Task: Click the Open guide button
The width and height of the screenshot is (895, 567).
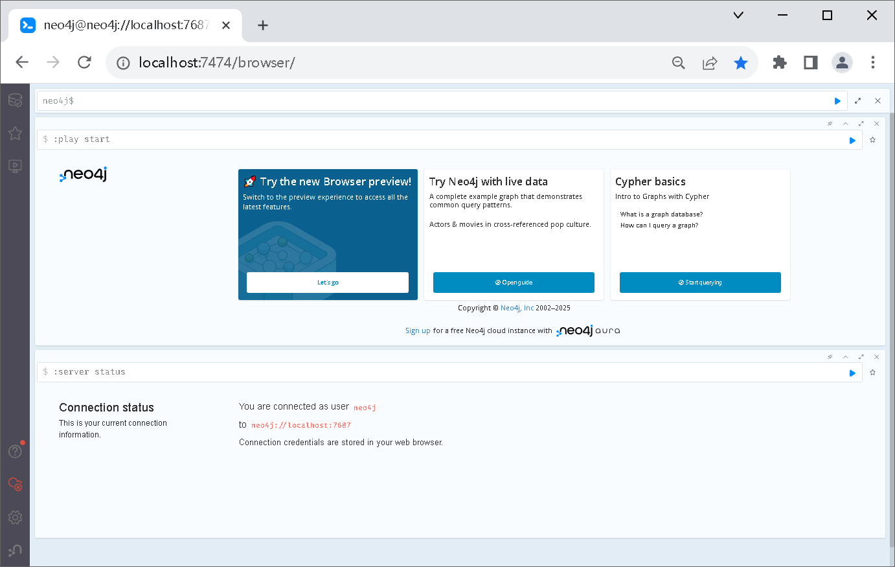Action: [x=514, y=283]
